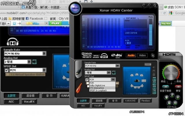
Task: Open SPDIF Out PCM dropdown in back window
Action: click(x=28, y=70)
